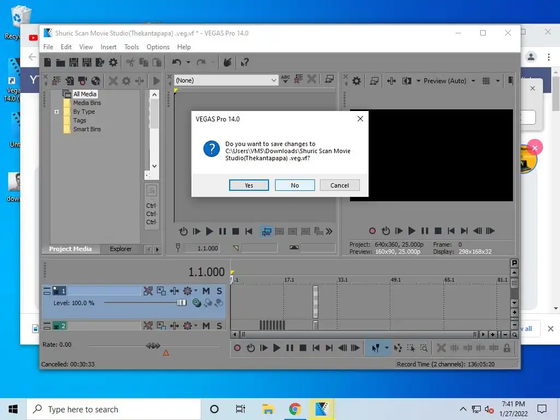Solo track 1 with S button
560x420 pixels.
pyautogui.click(x=219, y=291)
